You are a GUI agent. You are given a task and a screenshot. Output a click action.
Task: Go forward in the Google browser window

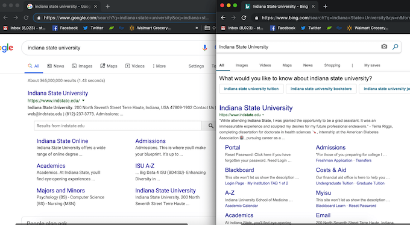click(16, 17)
